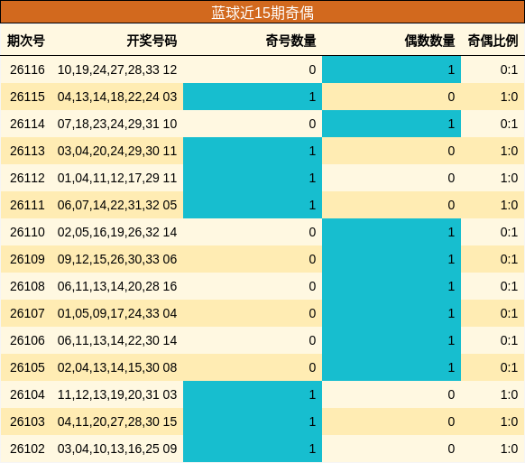Click highlighted even count in row 26109

[391, 259]
